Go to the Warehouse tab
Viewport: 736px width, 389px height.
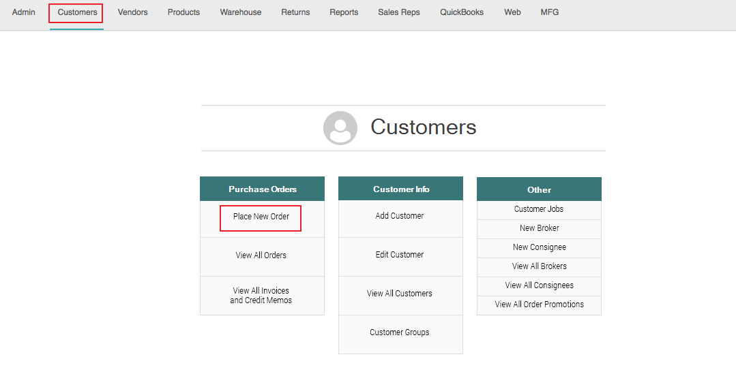(x=240, y=12)
